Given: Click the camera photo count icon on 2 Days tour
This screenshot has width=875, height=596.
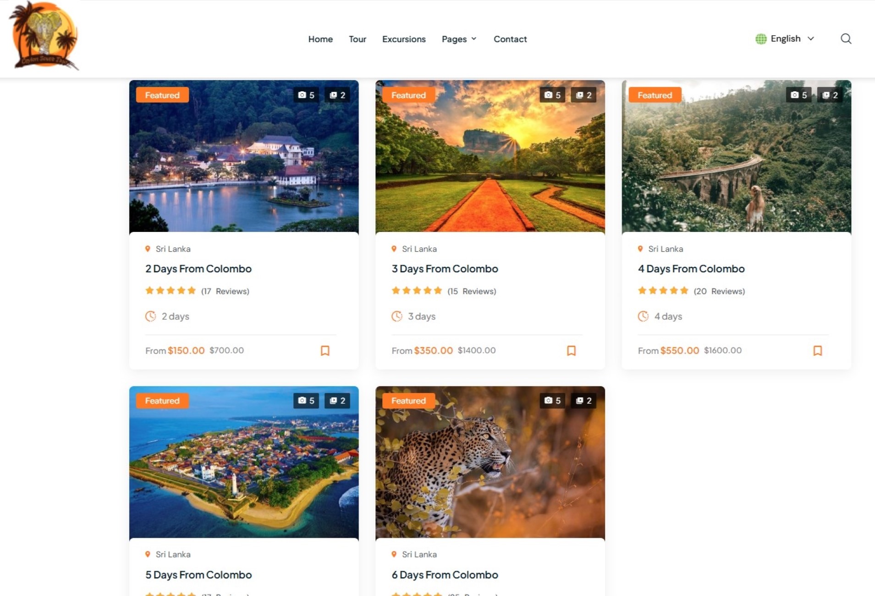Looking at the screenshot, I should click(301, 94).
